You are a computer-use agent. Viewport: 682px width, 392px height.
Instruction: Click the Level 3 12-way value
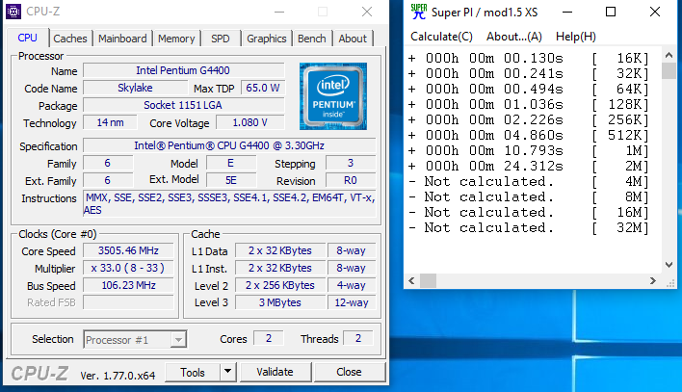point(352,302)
